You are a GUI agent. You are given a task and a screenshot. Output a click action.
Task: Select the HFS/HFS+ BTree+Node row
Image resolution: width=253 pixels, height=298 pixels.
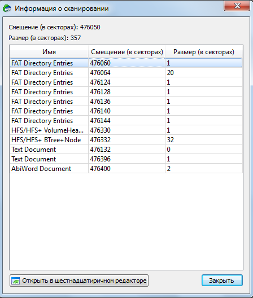[x=126, y=140]
